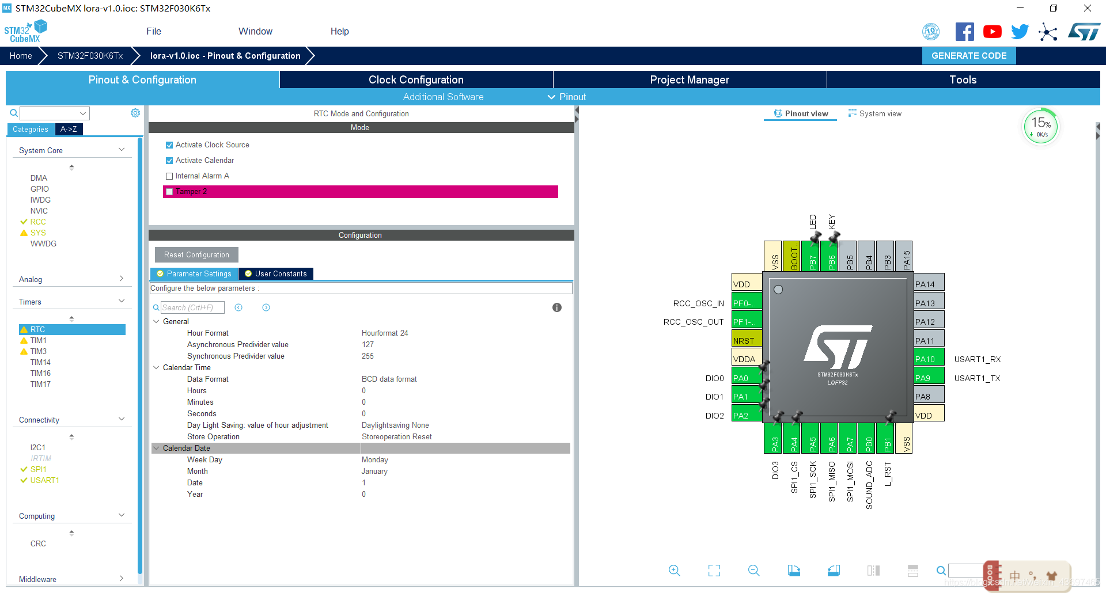Open the categories settings gear icon
Image resolution: width=1106 pixels, height=593 pixels.
(x=135, y=113)
